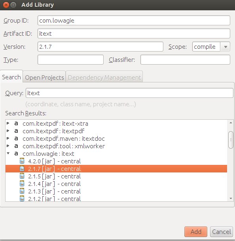
Task: Click into the Classifier field
Action: point(185,59)
